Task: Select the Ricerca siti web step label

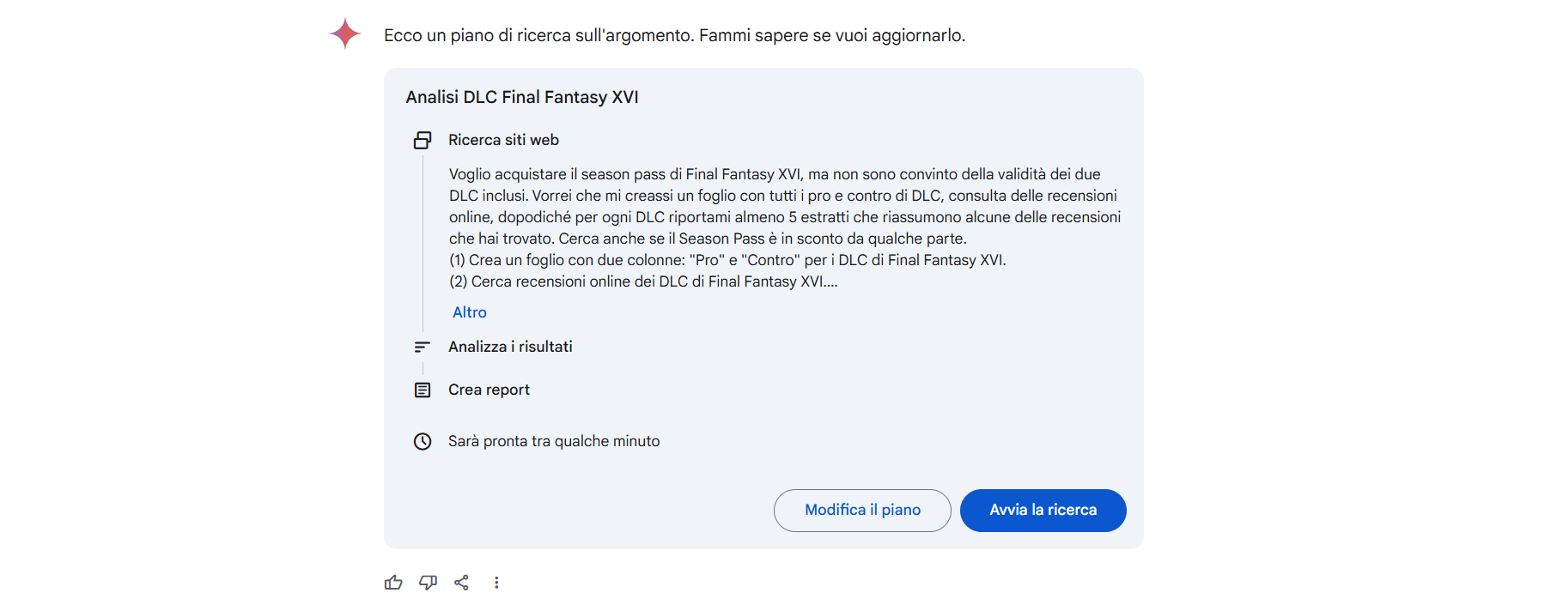Action: pyautogui.click(x=503, y=140)
